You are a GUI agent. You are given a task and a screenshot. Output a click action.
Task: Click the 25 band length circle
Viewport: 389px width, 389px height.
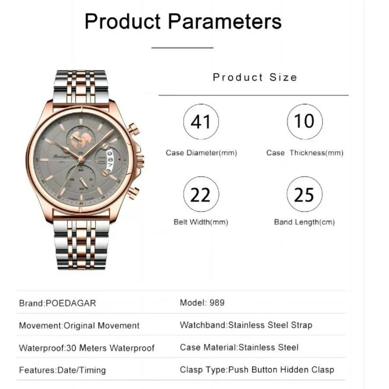tap(304, 194)
